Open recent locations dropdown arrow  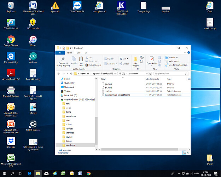(68, 74)
